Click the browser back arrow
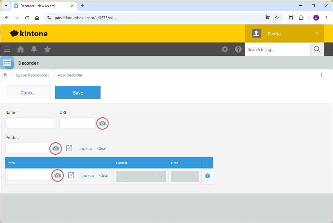The width and height of the screenshot is (333, 223). [7, 18]
